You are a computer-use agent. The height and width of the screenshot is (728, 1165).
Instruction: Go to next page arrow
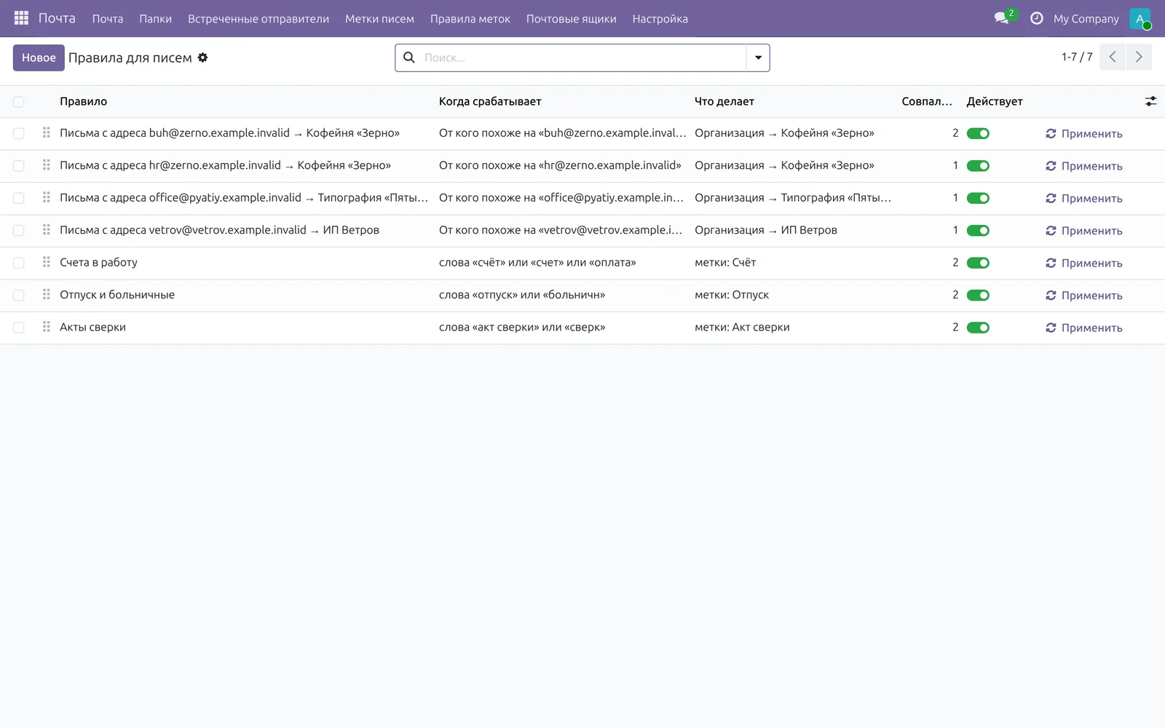point(1139,57)
